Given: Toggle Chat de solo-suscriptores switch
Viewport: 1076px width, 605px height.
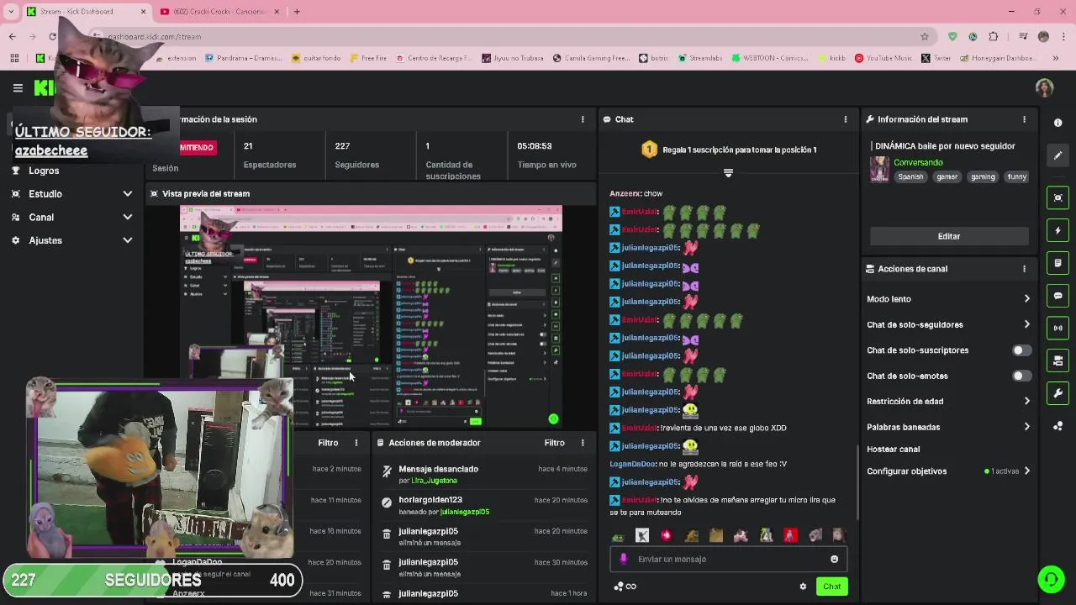Looking at the screenshot, I should 1021,350.
